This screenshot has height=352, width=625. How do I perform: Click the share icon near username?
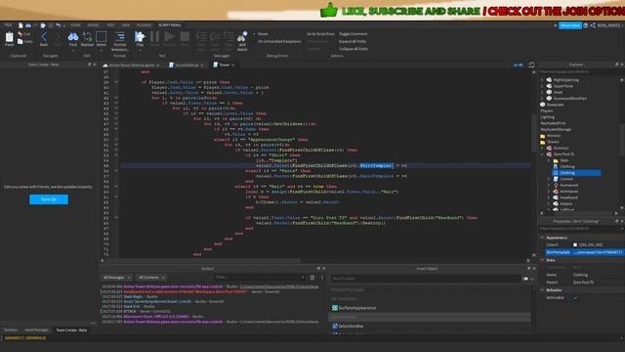pos(593,25)
